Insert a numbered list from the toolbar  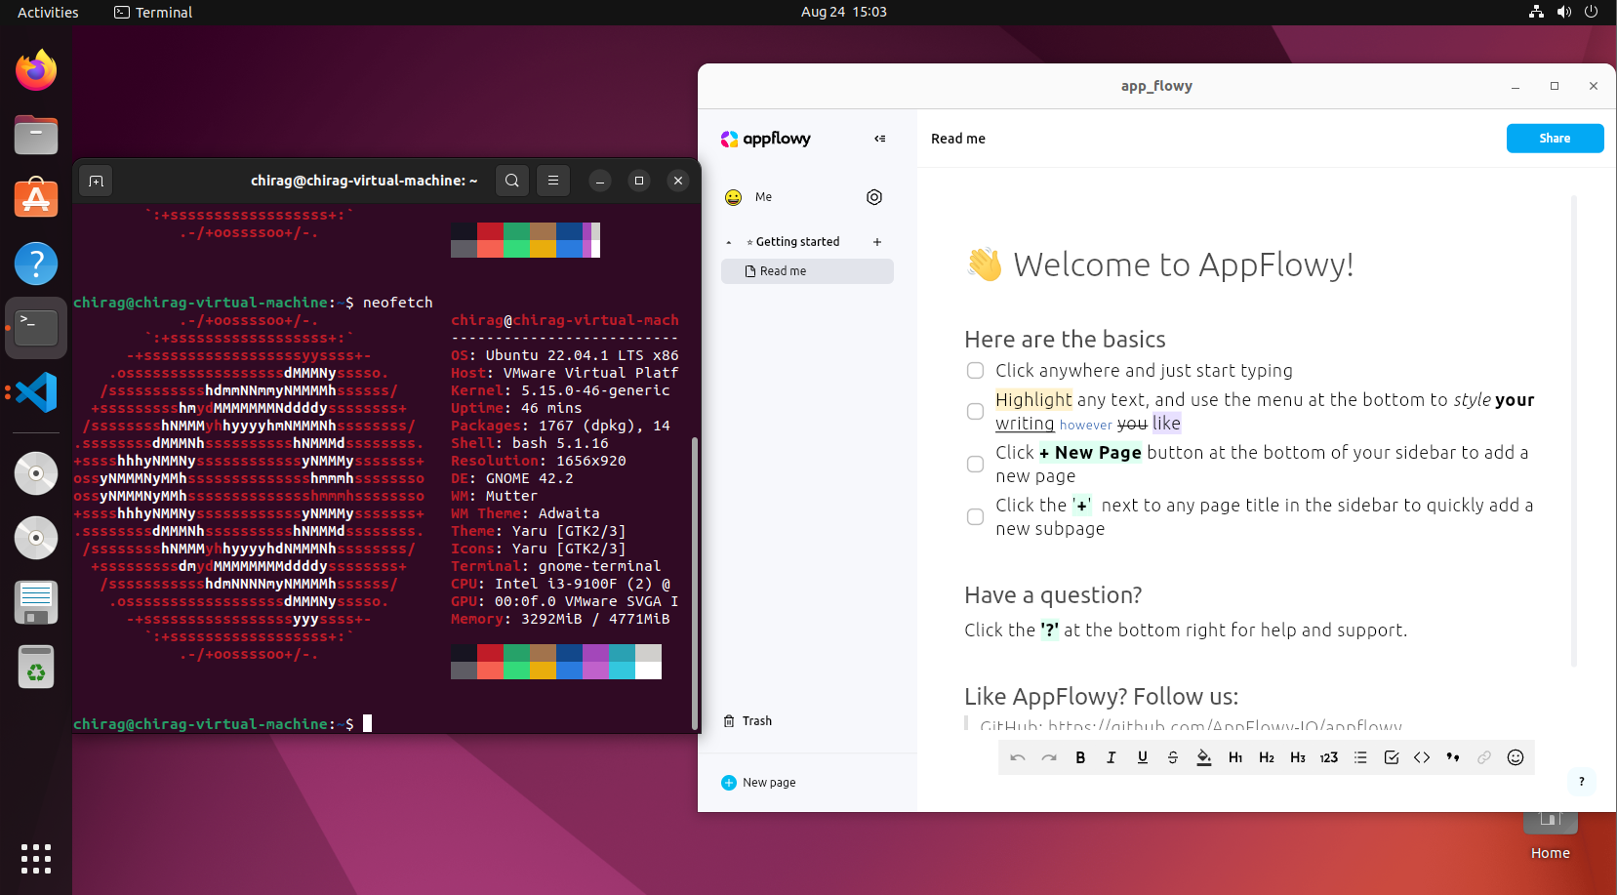pyautogui.click(x=1328, y=757)
